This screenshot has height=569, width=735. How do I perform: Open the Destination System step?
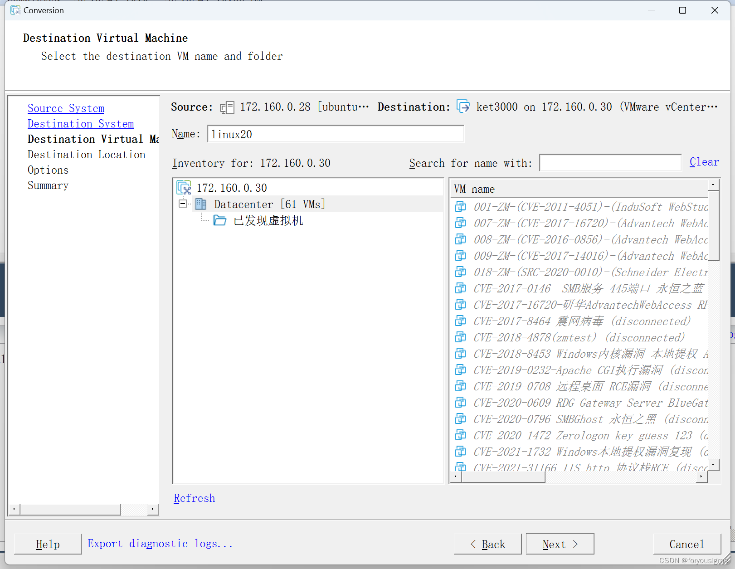[81, 124]
